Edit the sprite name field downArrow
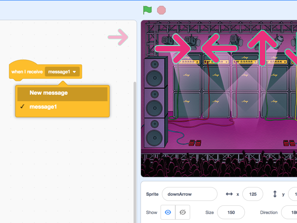Viewport: 297px width, 223px height. coord(190,194)
